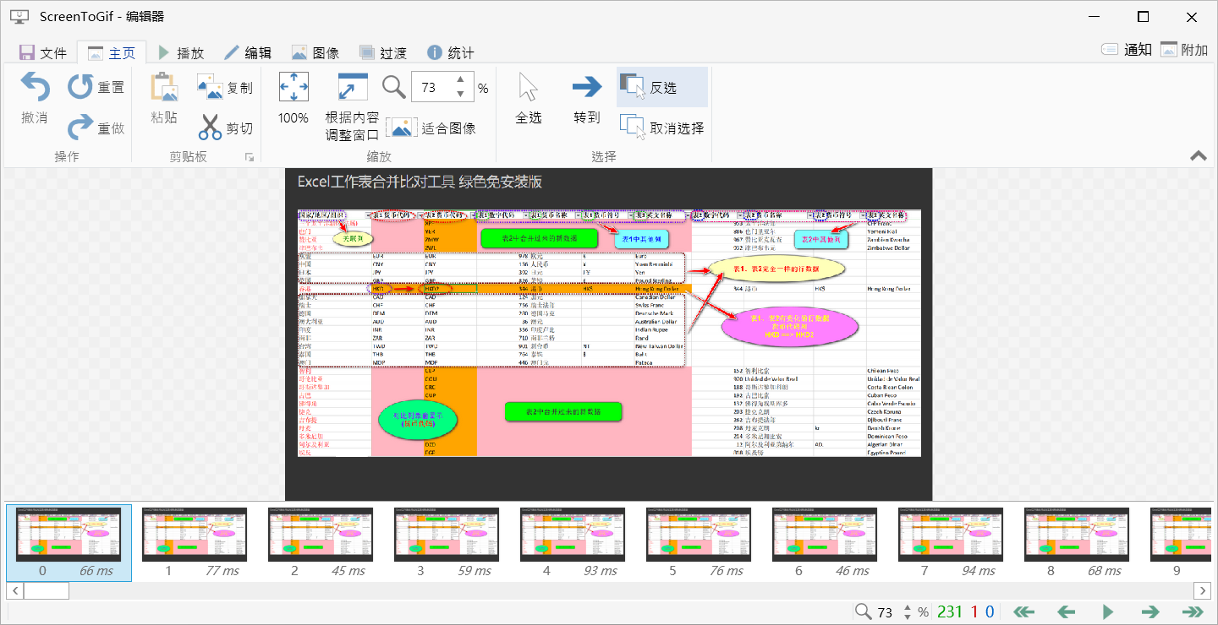Screen dimensions: 1218x625
Task: Switch to the 播放 ribbon tab
Action: coord(182,52)
